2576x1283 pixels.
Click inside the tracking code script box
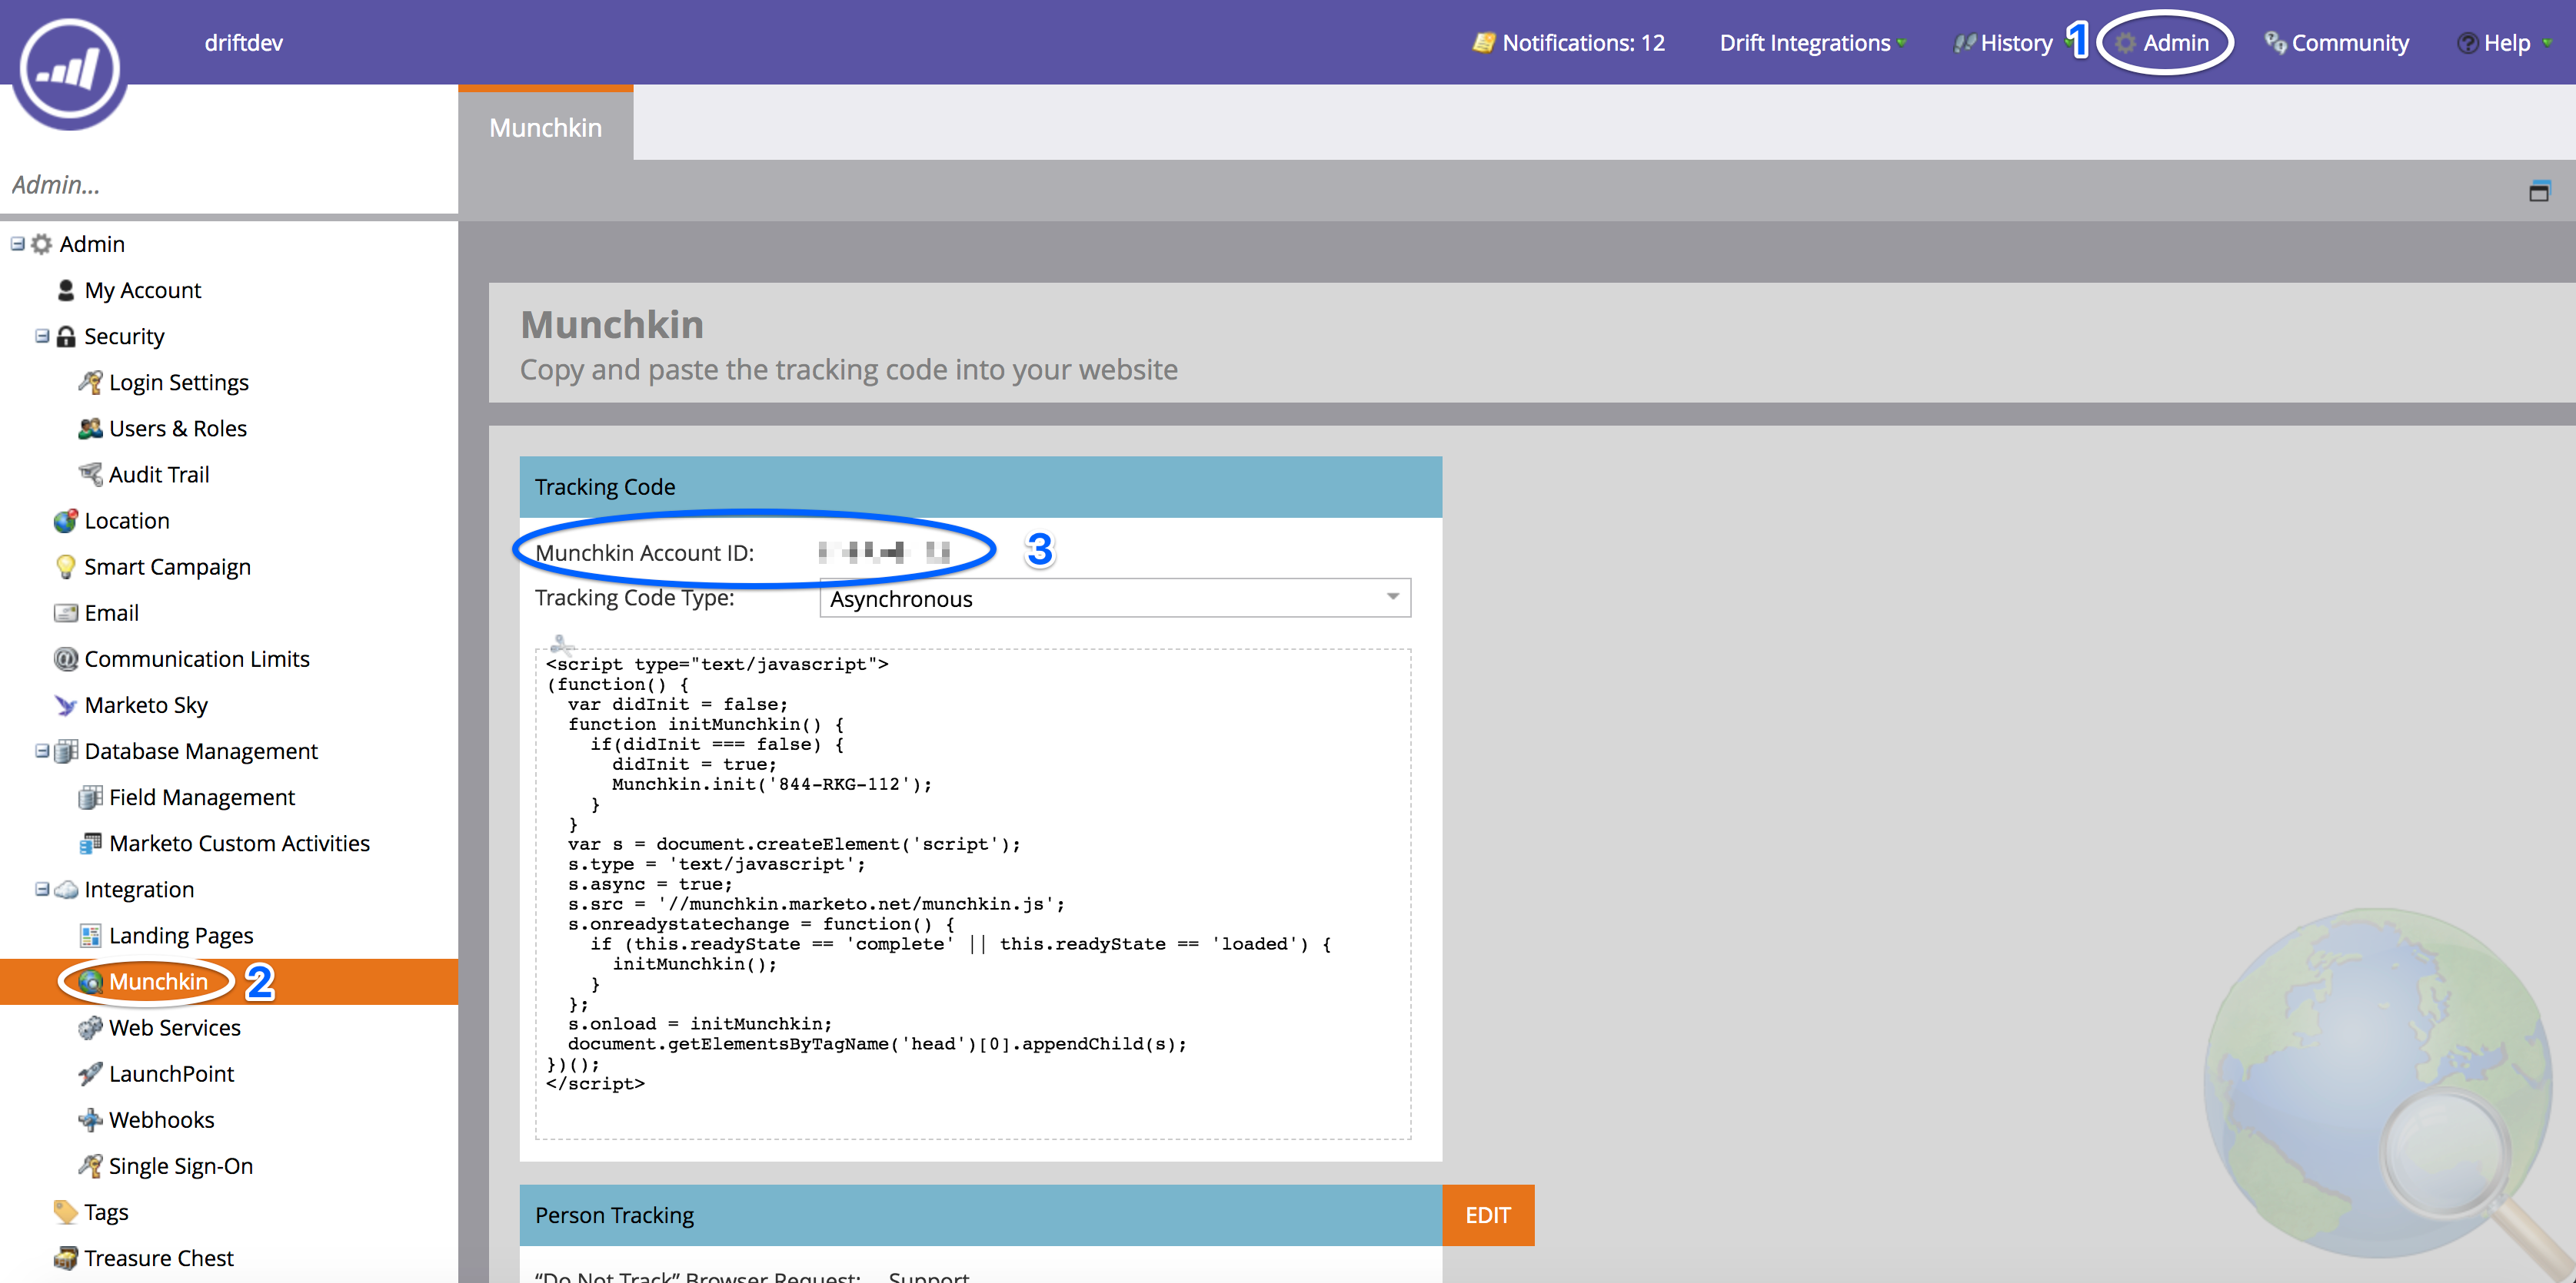pos(973,894)
